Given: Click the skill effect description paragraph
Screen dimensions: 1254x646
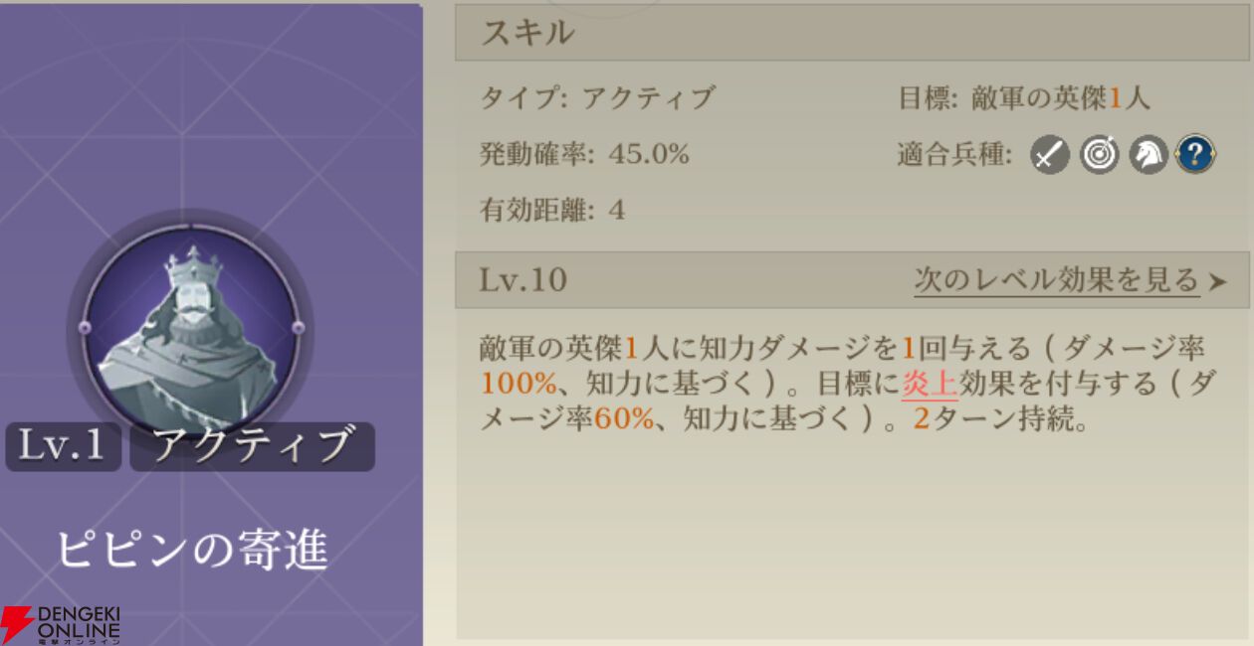Looking at the screenshot, I should [x=843, y=384].
